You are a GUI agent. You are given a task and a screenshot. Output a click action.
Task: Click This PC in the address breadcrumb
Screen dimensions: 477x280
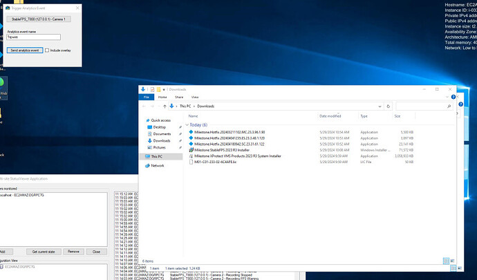click(x=185, y=106)
